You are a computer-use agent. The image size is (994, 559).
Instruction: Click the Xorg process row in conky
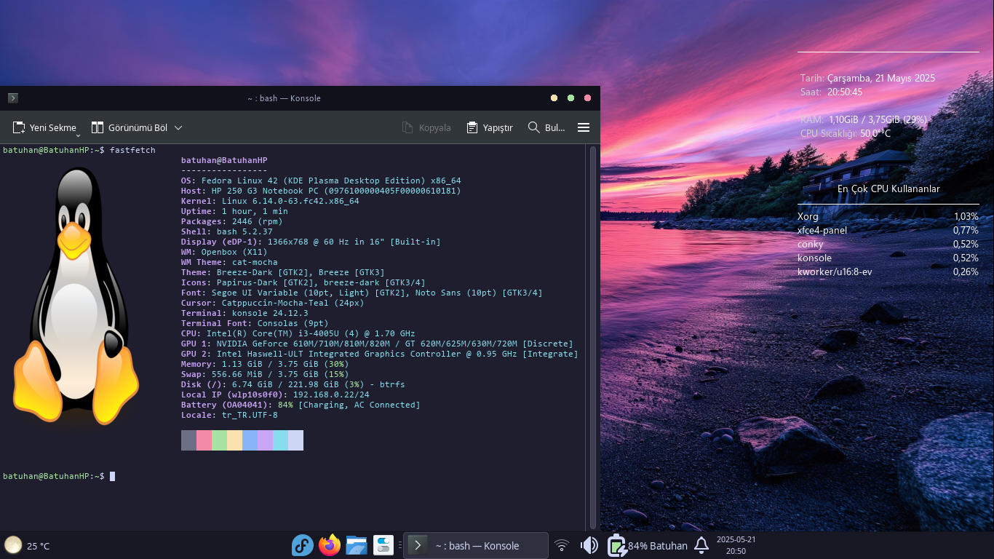(x=888, y=216)
